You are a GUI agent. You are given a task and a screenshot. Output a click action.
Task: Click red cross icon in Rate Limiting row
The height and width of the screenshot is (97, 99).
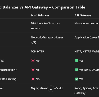(x=33, y=79)
